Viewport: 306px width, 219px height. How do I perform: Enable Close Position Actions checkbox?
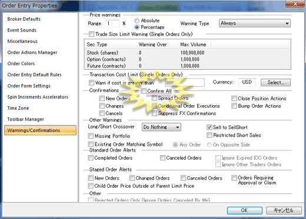tap(234, 98)
